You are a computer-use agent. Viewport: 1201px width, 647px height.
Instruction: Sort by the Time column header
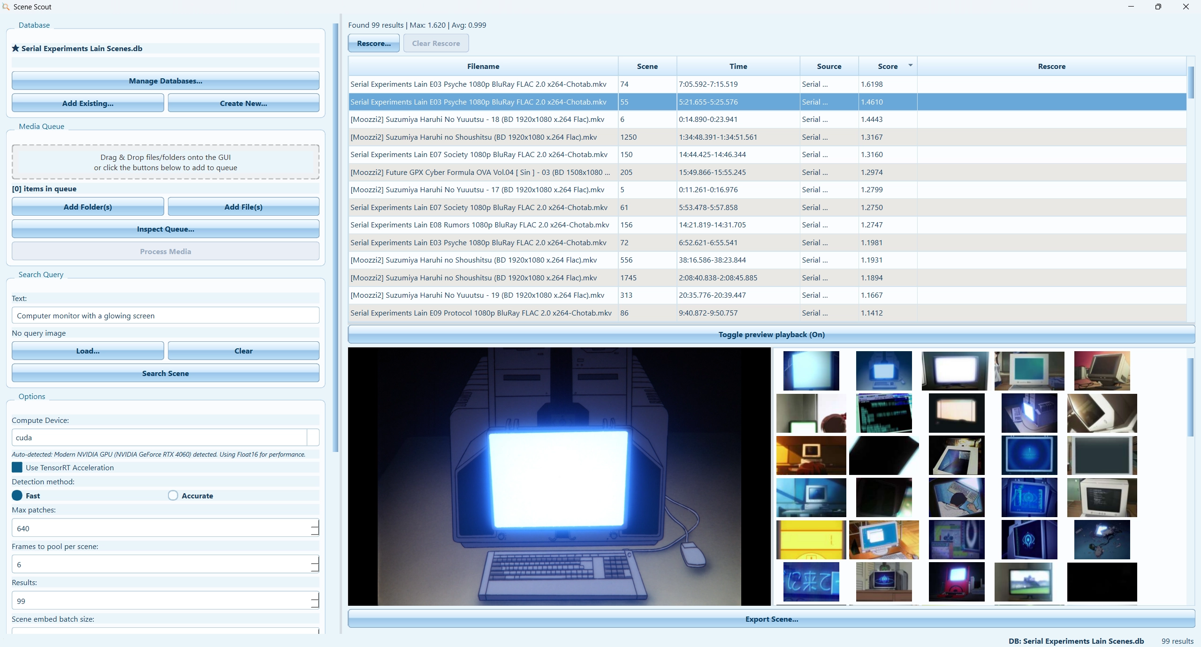pyautogui.click(x=738, y=66)
